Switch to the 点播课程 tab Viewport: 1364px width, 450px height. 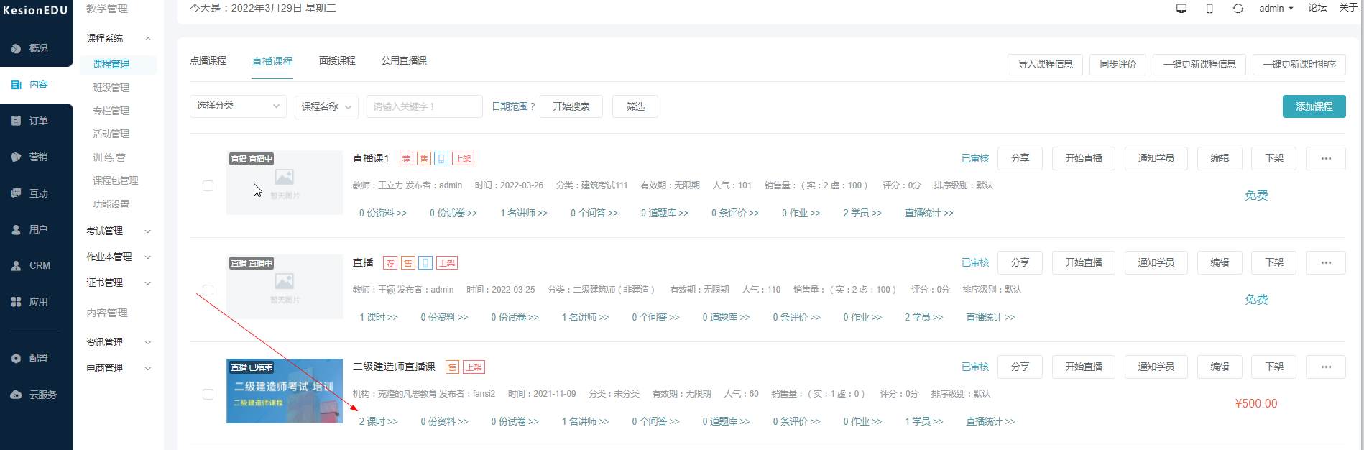pyautogui.click(x=208, y=60)
